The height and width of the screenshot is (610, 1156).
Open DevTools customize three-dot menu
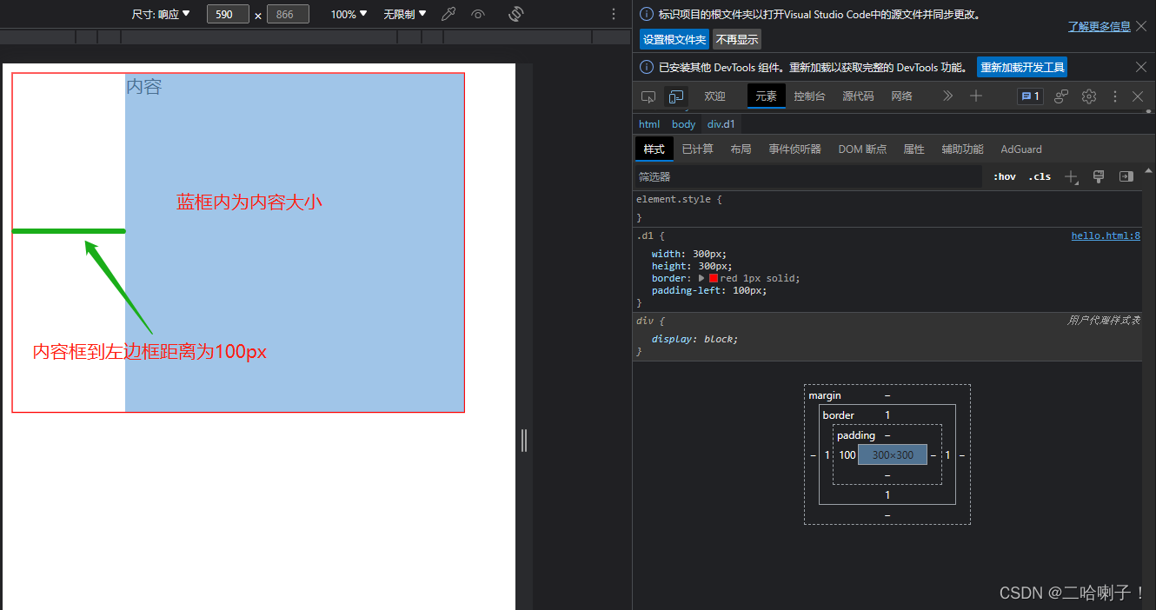click(1114, 96)
